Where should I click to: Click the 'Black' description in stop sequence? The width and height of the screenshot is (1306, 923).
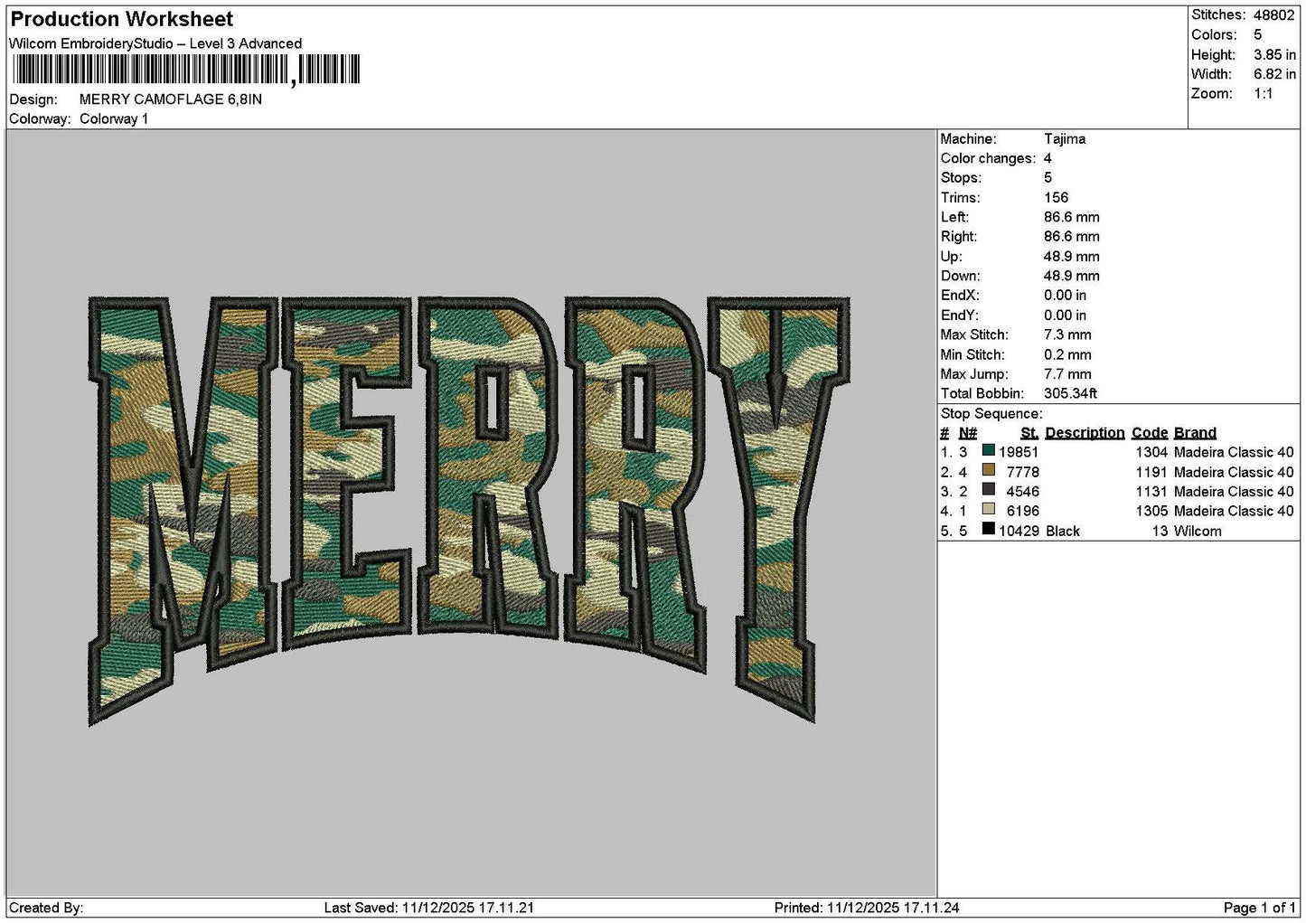tap(1063, 531)
